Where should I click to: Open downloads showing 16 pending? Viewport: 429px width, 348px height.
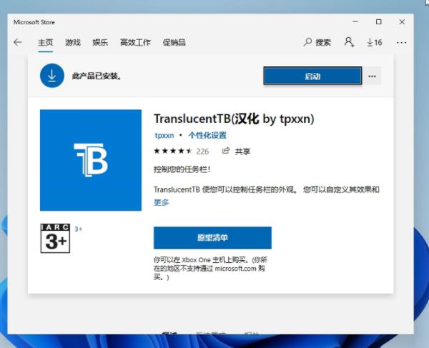pos(374,42)
